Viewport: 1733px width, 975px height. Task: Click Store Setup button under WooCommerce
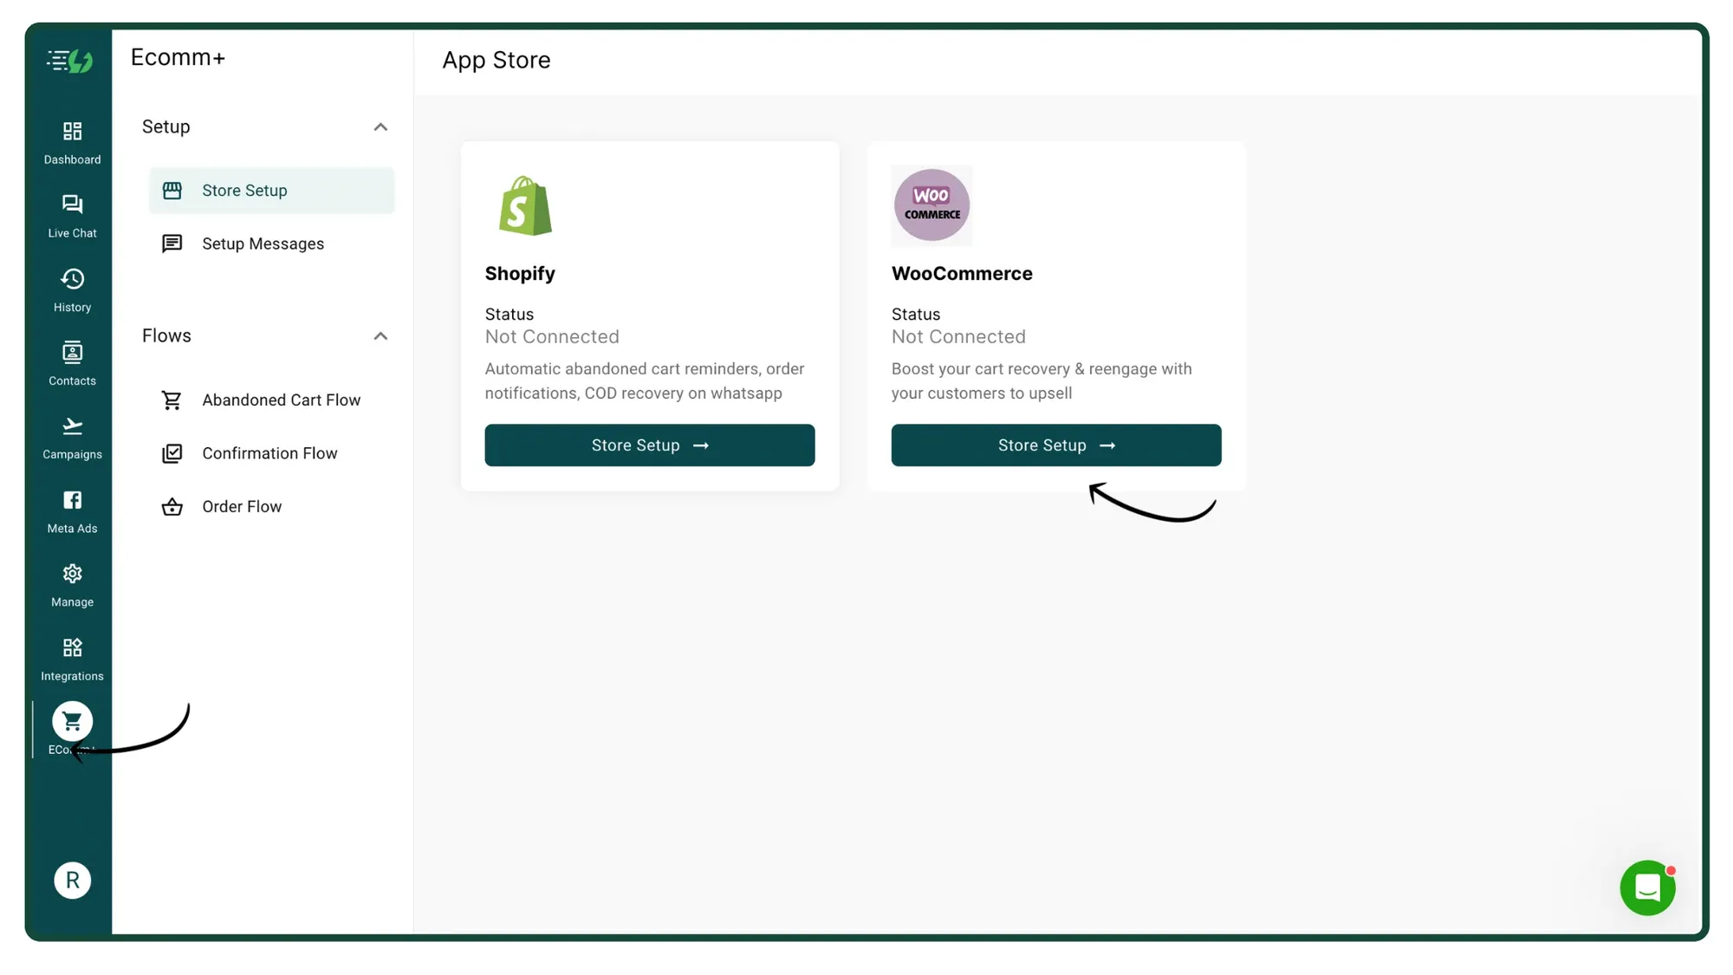(x=1055, y=445)
